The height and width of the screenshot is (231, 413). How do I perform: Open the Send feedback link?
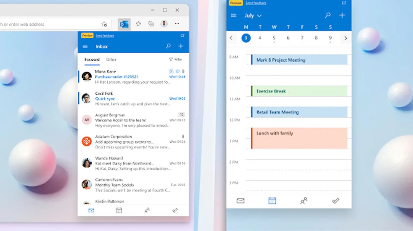tap(105, 35)
